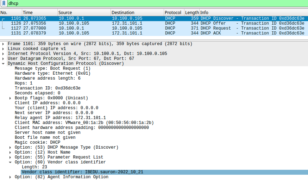
Task: Click the display filter bookmark icon
Action: [4, 3]
